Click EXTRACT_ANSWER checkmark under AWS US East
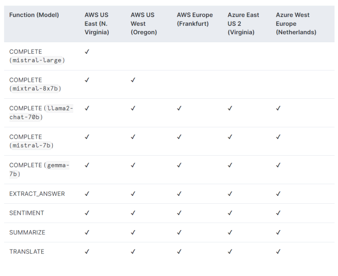Viewport: 338px width, 276px height. coord(87,194)
